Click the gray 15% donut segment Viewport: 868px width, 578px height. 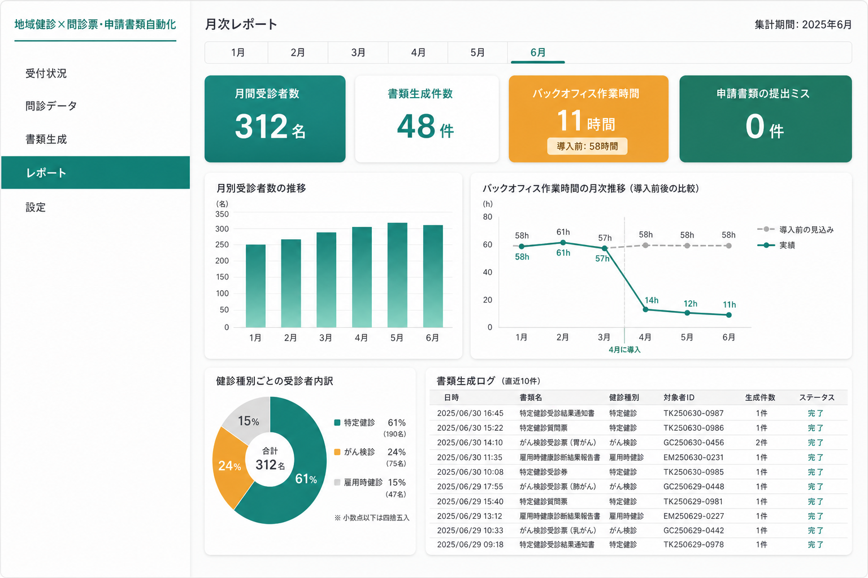[x=248, y=421]
